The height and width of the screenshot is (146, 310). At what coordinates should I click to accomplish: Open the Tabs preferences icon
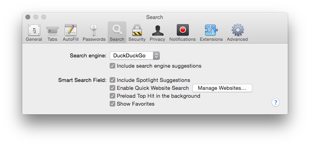click(52, 30)
